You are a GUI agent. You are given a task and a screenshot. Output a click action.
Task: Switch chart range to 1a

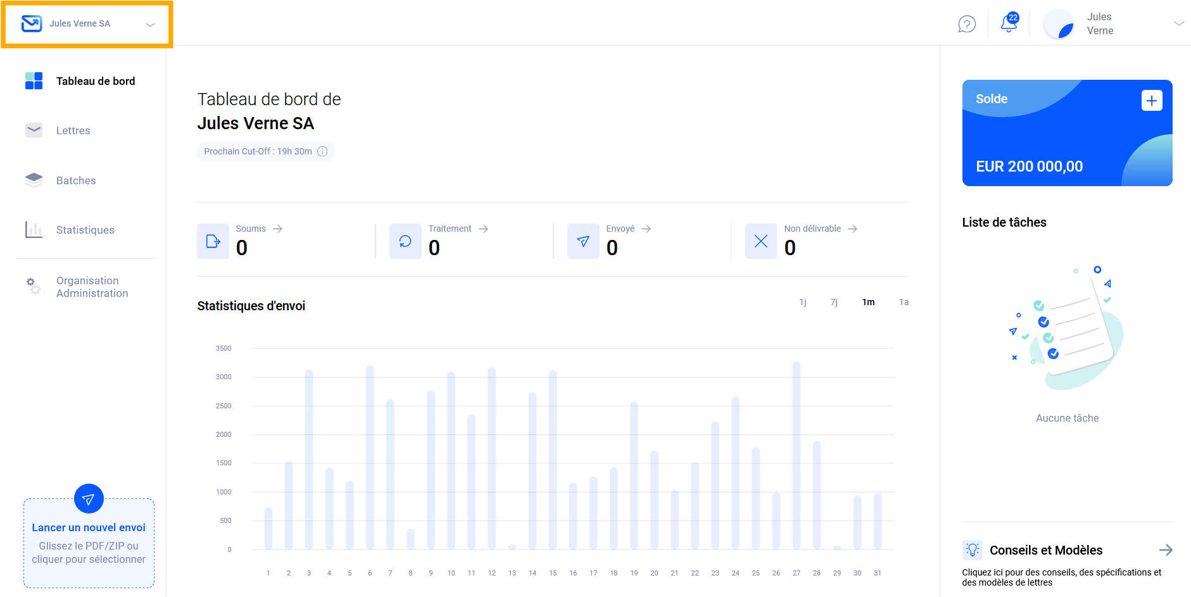904,302
